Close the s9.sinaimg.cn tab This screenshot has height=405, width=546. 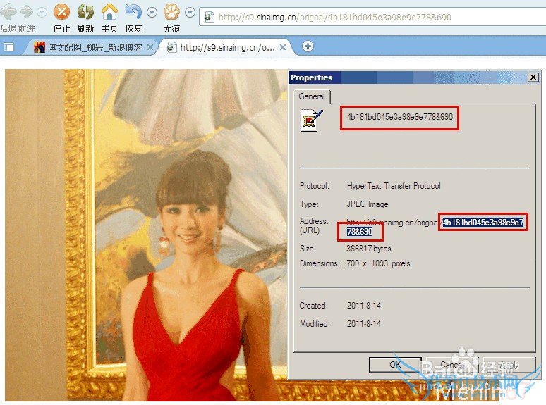pyautogui.click(x=283, y=47)
